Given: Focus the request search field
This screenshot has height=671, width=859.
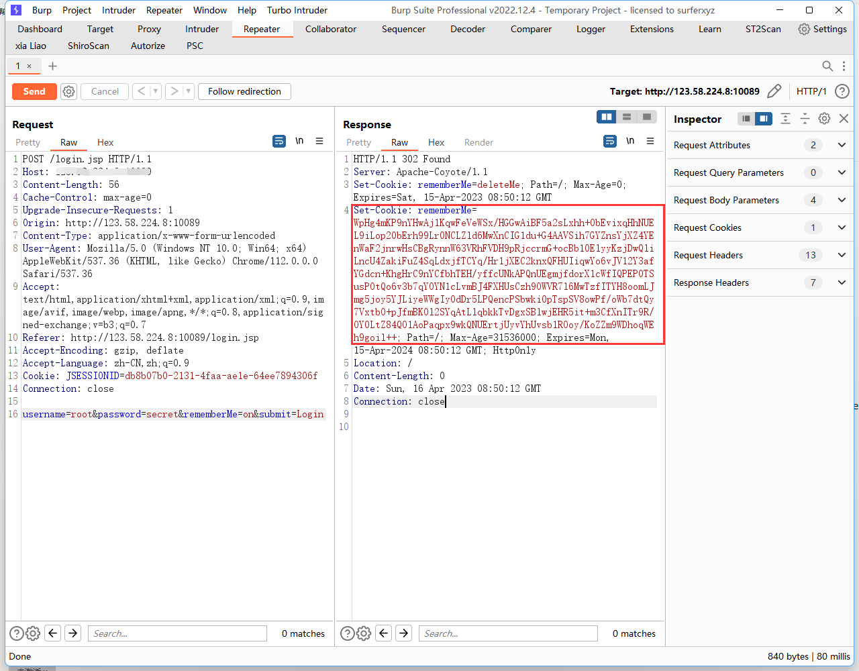Looking at the screenshot, I should (x=177, y=633).
